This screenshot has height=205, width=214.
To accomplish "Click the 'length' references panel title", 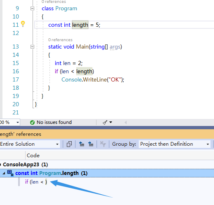I will click(x=21, y=134).
